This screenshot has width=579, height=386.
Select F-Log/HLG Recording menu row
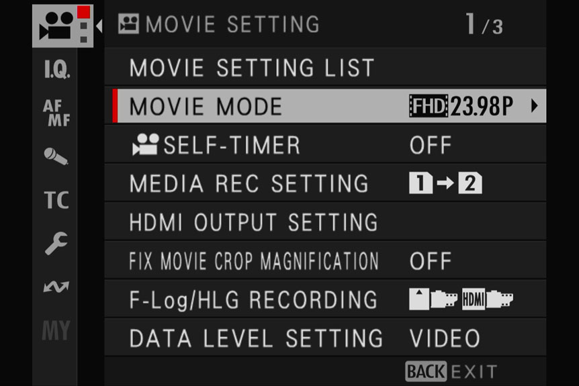[x=325, y=299]
